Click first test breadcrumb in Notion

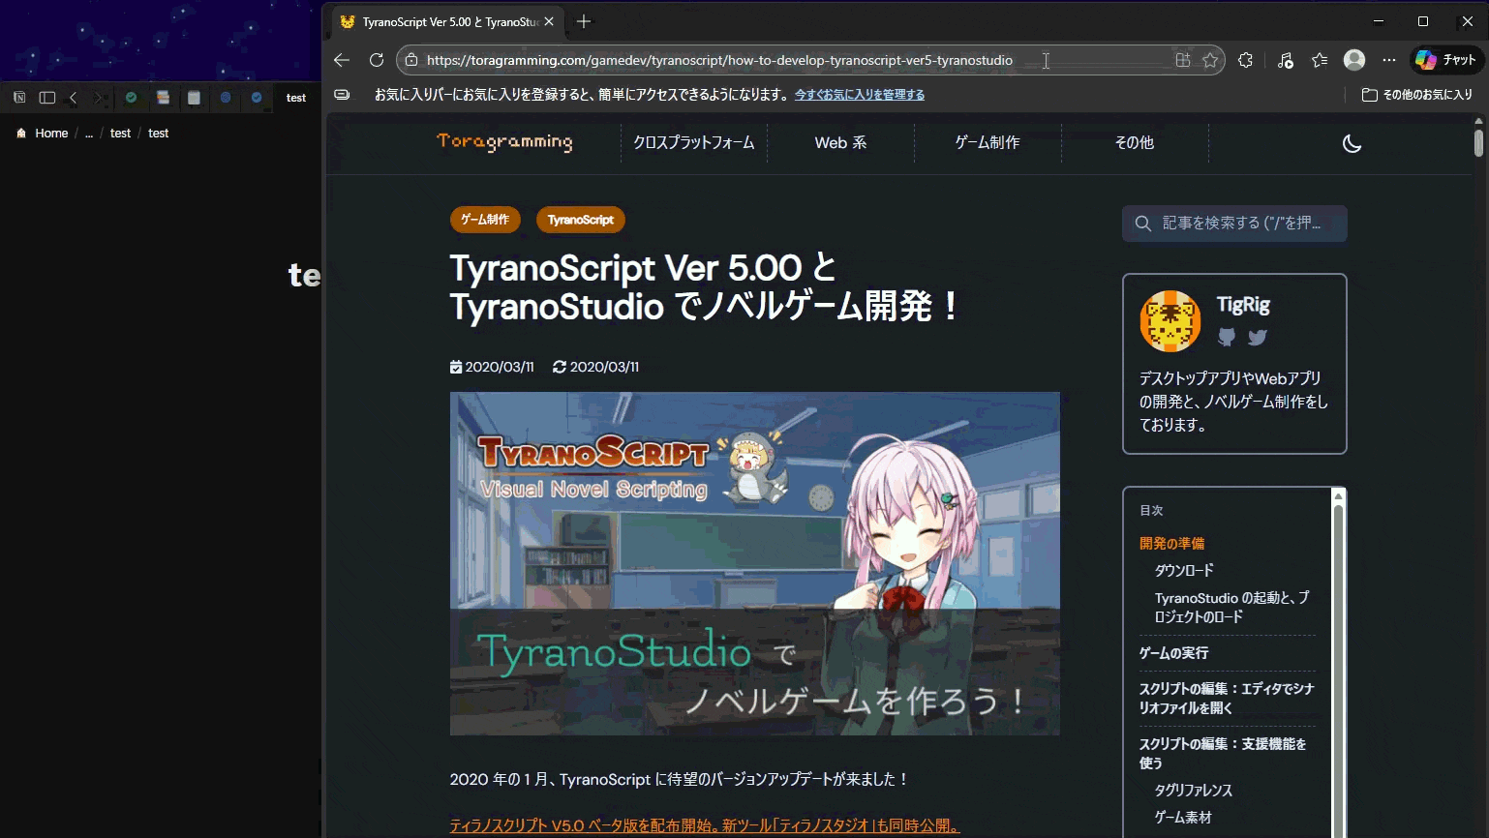point(120,134)
